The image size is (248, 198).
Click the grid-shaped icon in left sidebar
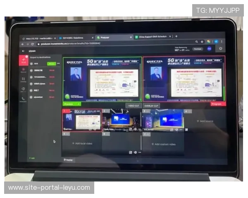[x=23, y=80]
